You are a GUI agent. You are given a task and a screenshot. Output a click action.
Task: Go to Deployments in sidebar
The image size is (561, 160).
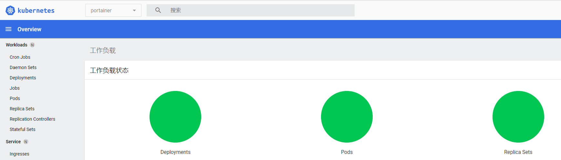tap(23, 78)
